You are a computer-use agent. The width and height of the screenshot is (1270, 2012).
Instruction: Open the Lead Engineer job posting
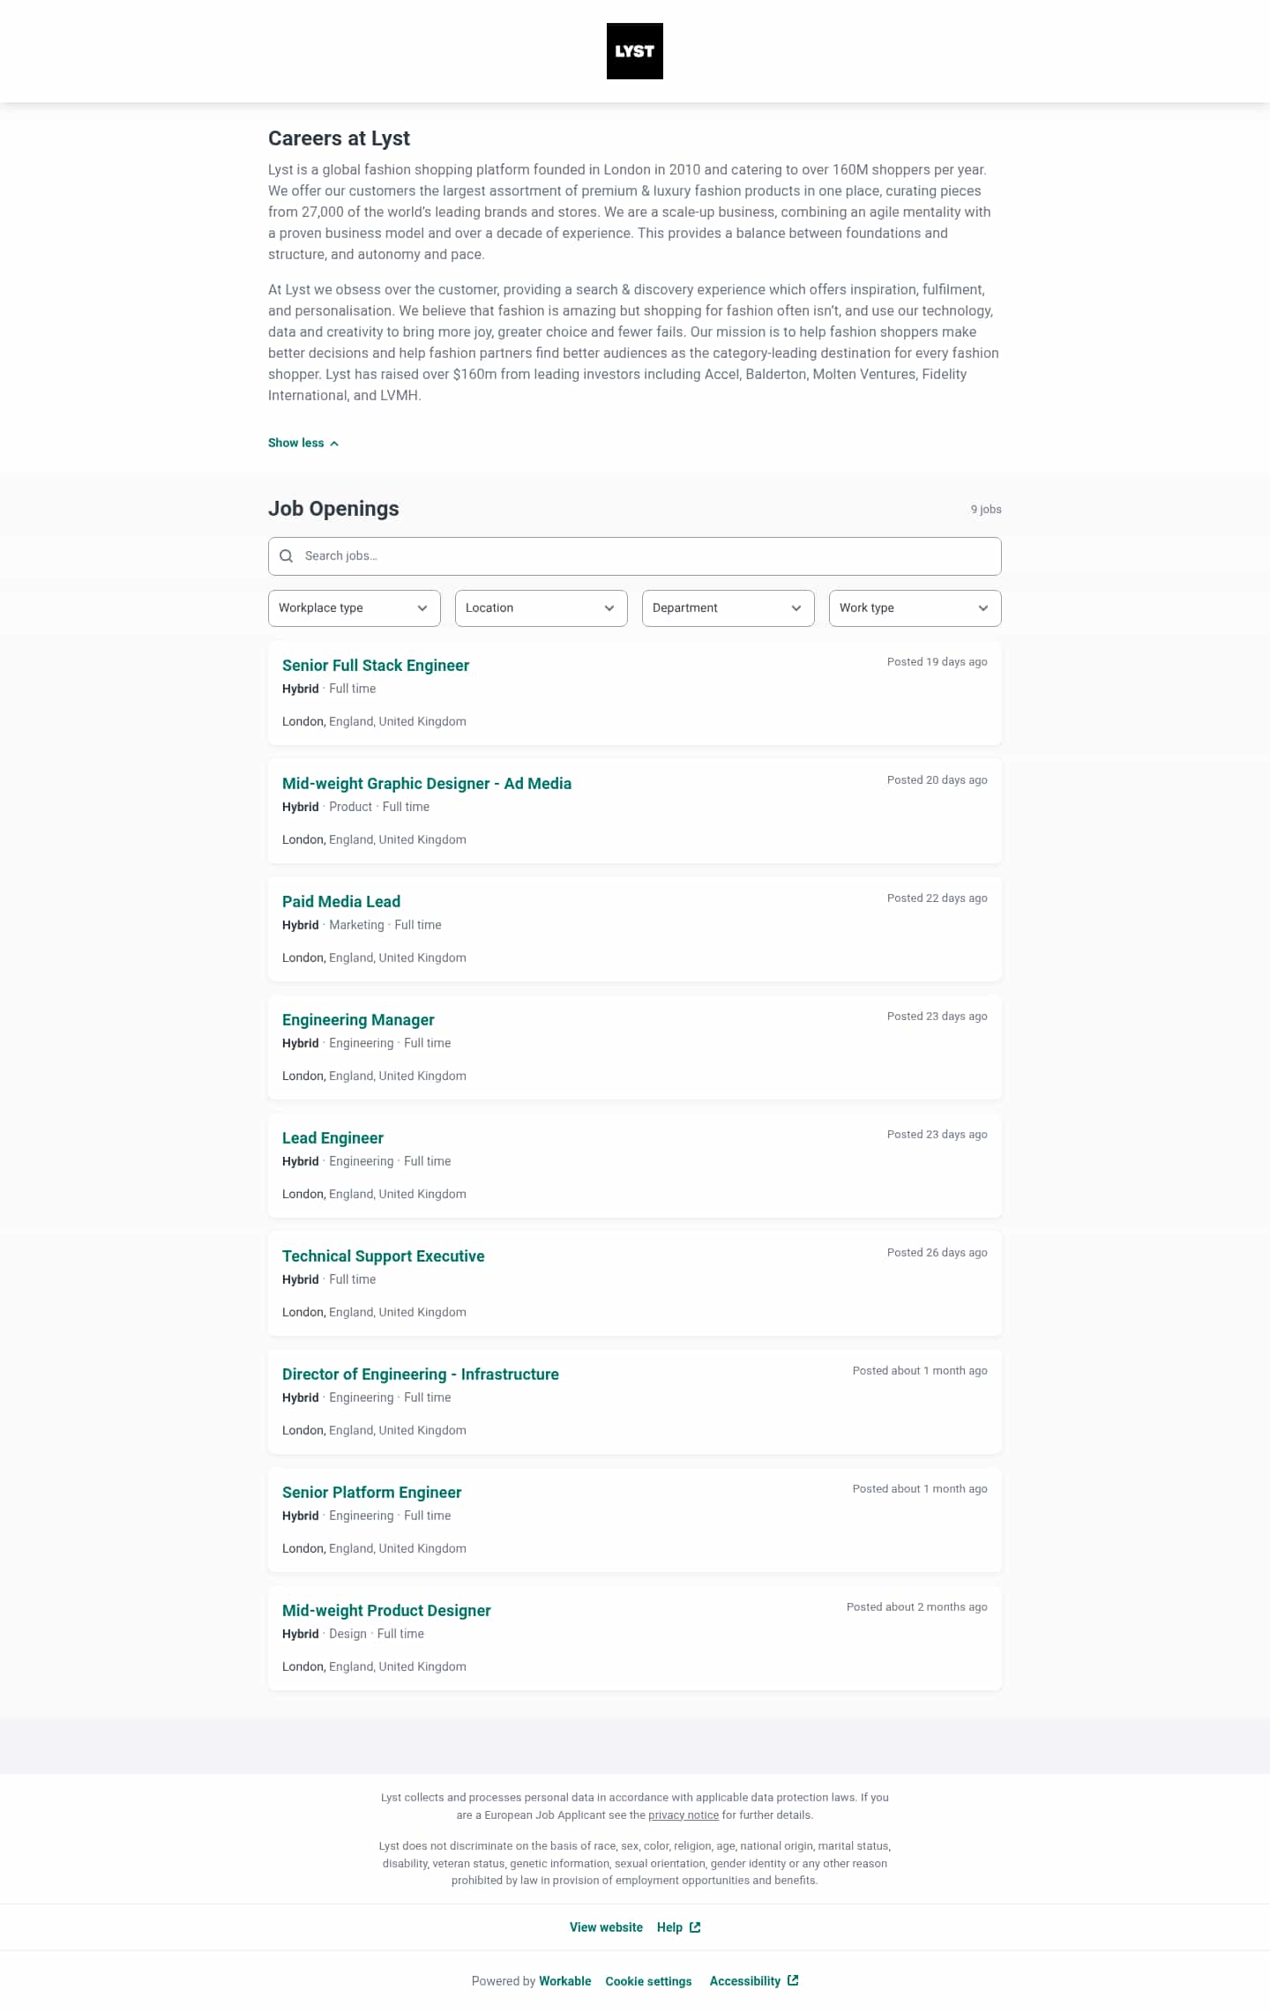(332, 1138)
